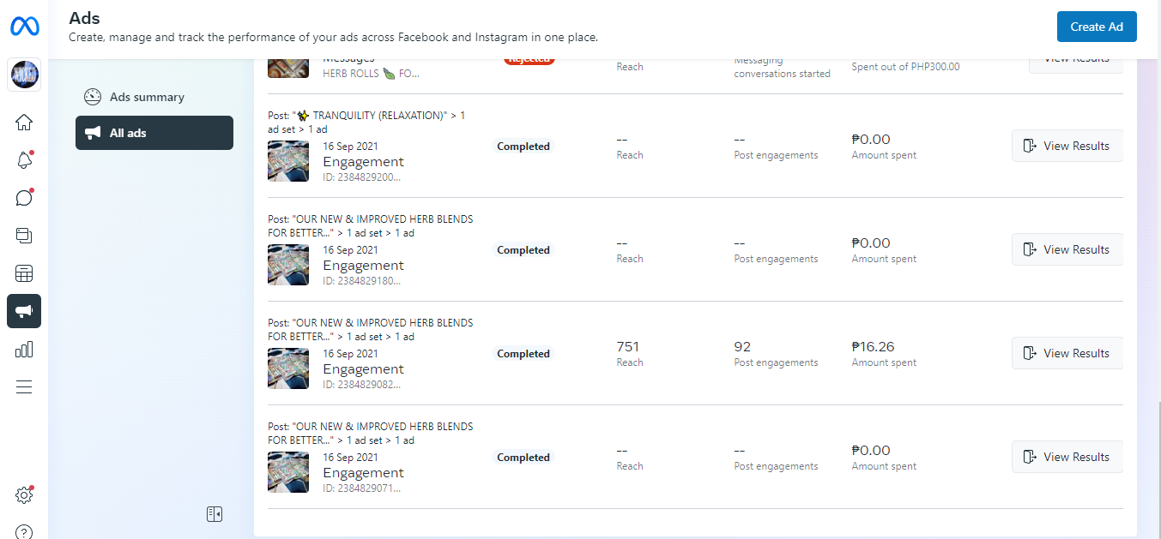This screenshot has width=1161, height=539.
Task: Open the Insights bar chart icon
Action: click(24, 349)
